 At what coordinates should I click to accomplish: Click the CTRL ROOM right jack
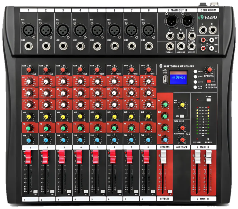point(213,30)
